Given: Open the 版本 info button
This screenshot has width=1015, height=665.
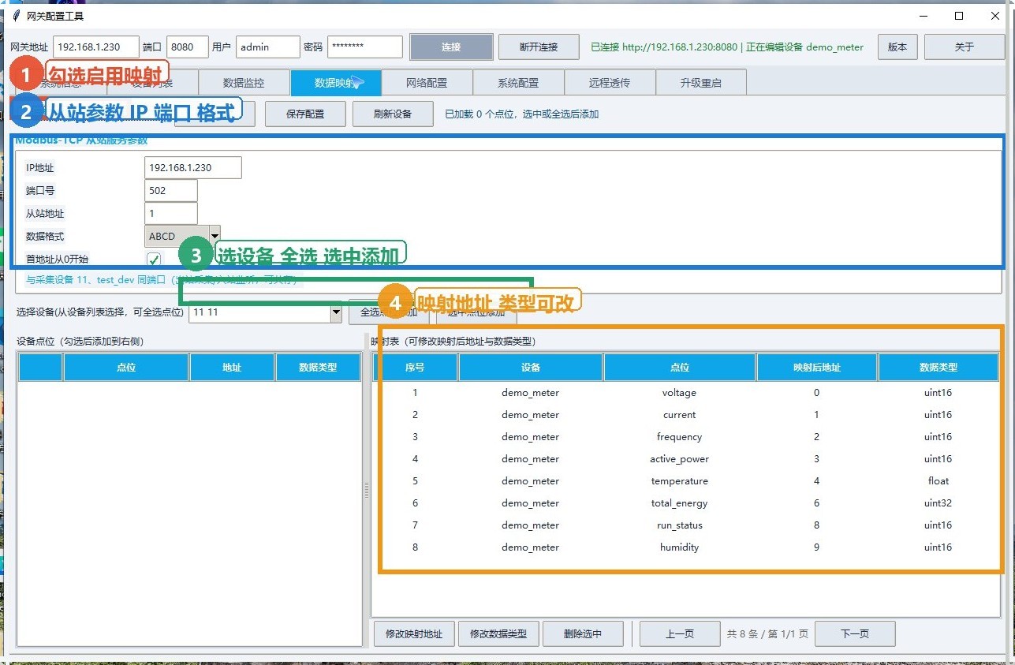Looking at the screenshot, I should pyautogui.click(x=897, y=47).
